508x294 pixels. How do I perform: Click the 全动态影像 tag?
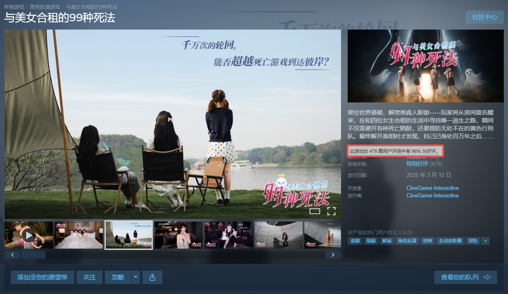[x=450, y=241]
